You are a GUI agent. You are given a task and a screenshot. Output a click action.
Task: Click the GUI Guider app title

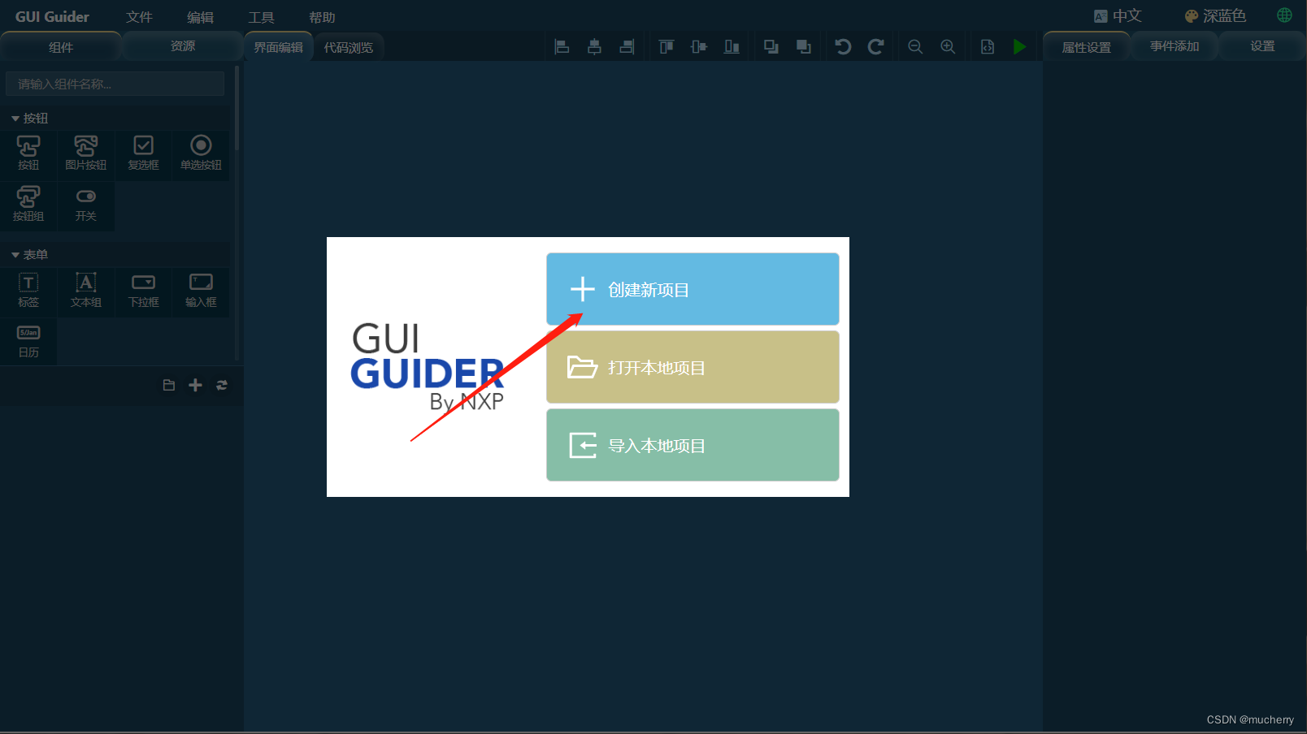[53, 16]
